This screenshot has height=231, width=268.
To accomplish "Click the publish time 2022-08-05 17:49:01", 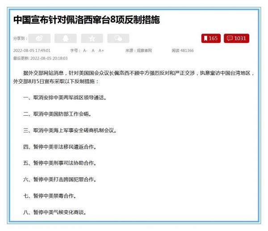I will pyautogui.click(x=32, y=50).
